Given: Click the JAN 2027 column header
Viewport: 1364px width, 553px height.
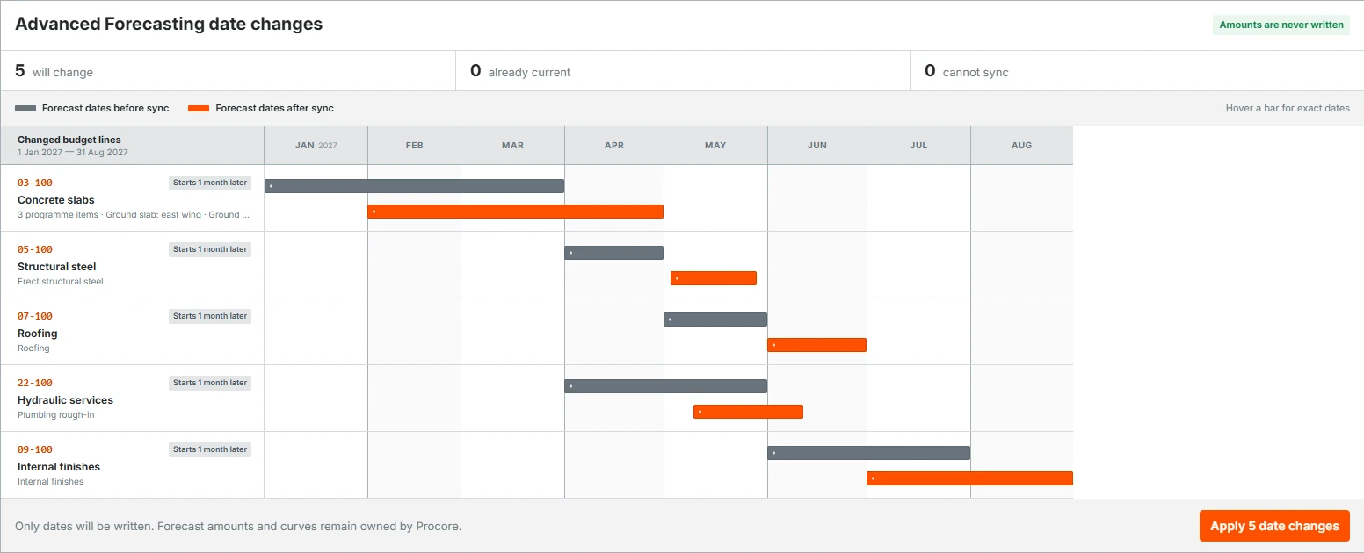Looking at the screenshot, I should point(316,146).
